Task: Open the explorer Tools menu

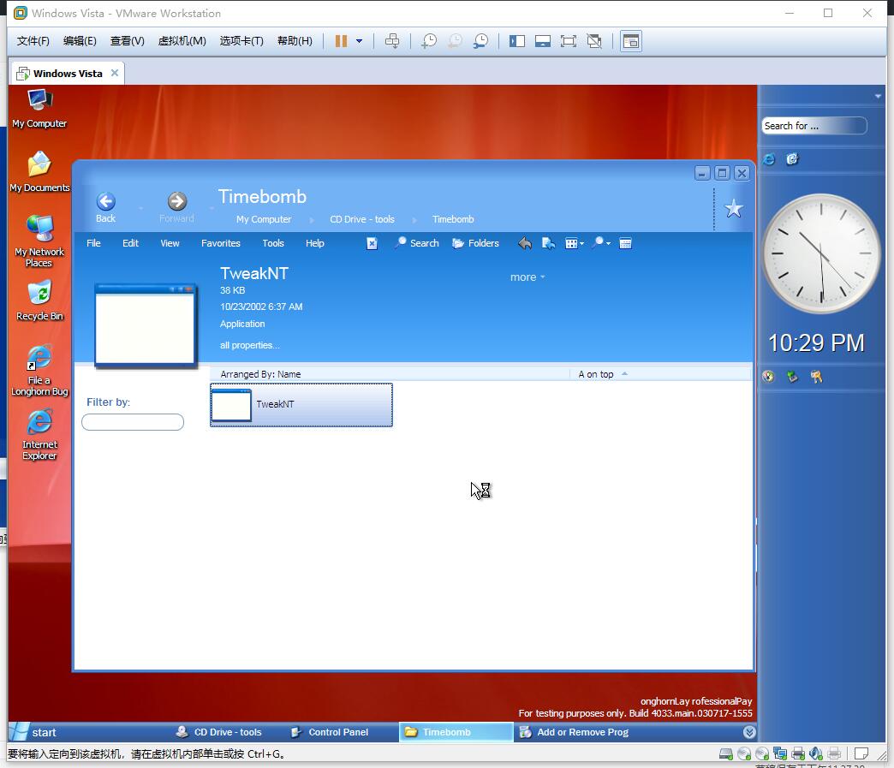Action: 273,243
